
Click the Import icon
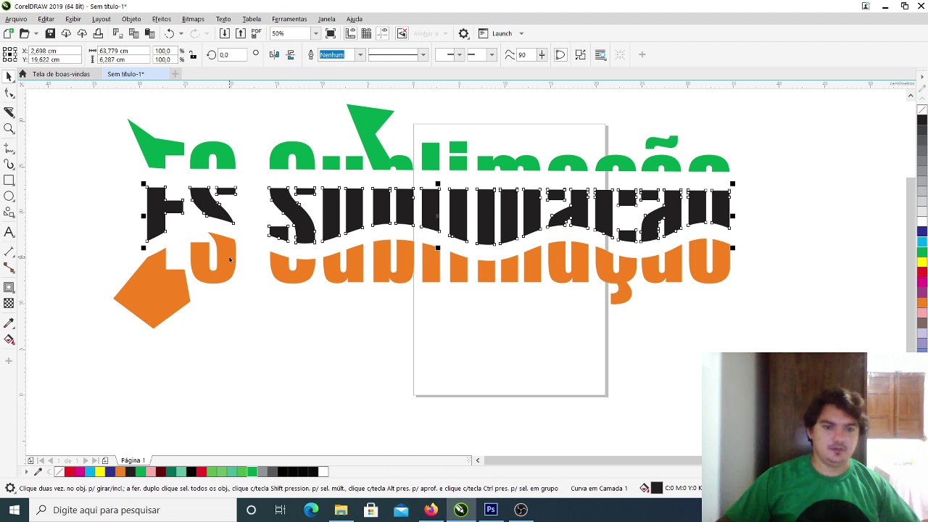[x=225, y=33]
